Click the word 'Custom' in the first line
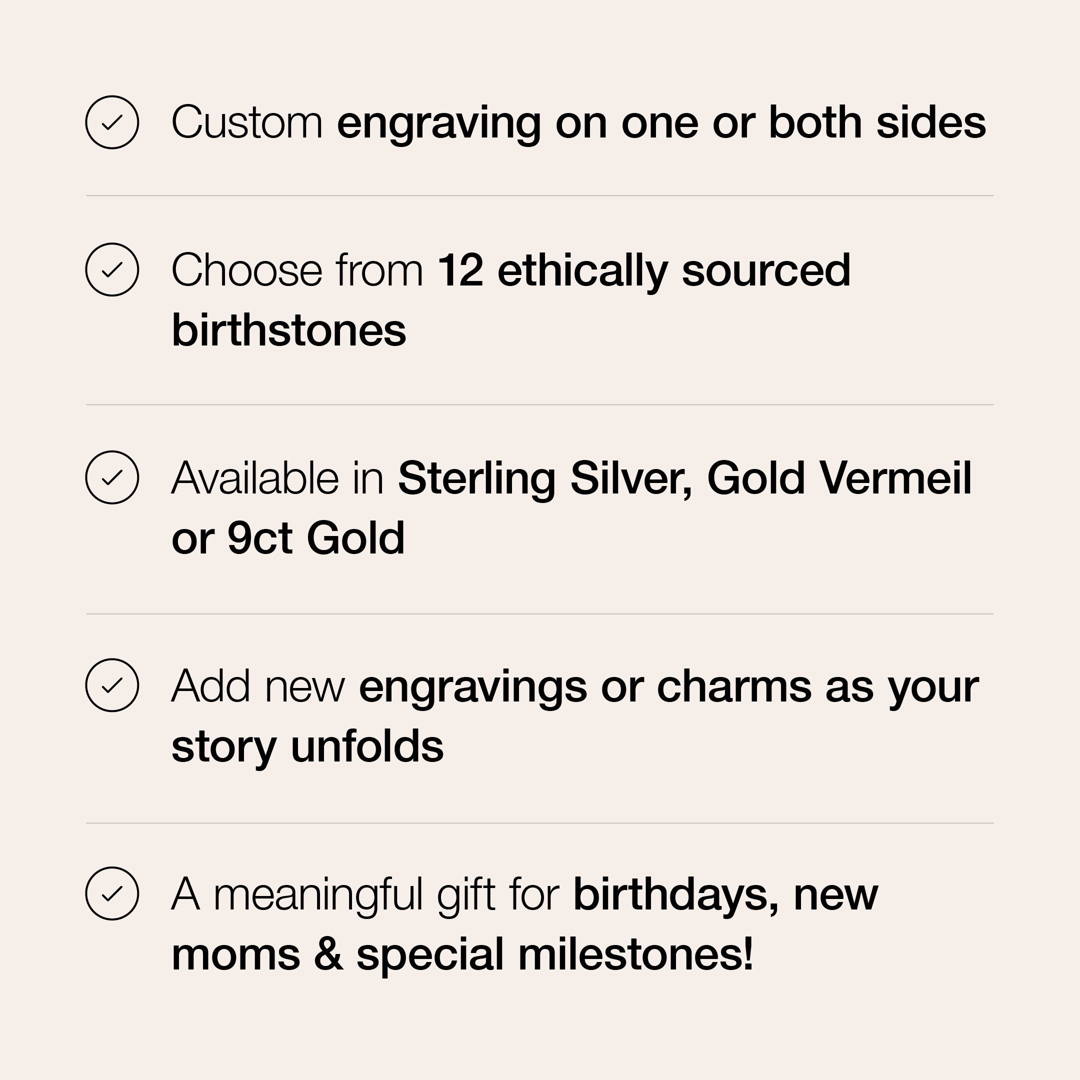 [x=246, y=122]
